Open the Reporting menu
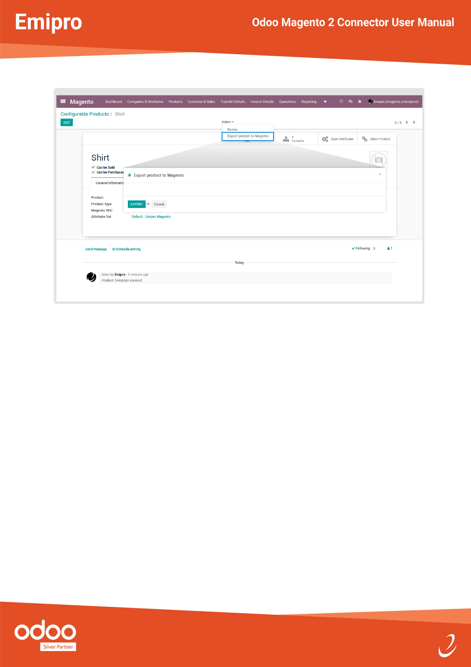Image resolution: width=471 pixels, height=667 pixels. point(309,102)
